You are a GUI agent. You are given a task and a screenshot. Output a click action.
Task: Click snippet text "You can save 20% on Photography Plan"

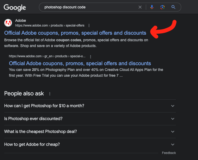coord(42,70)
